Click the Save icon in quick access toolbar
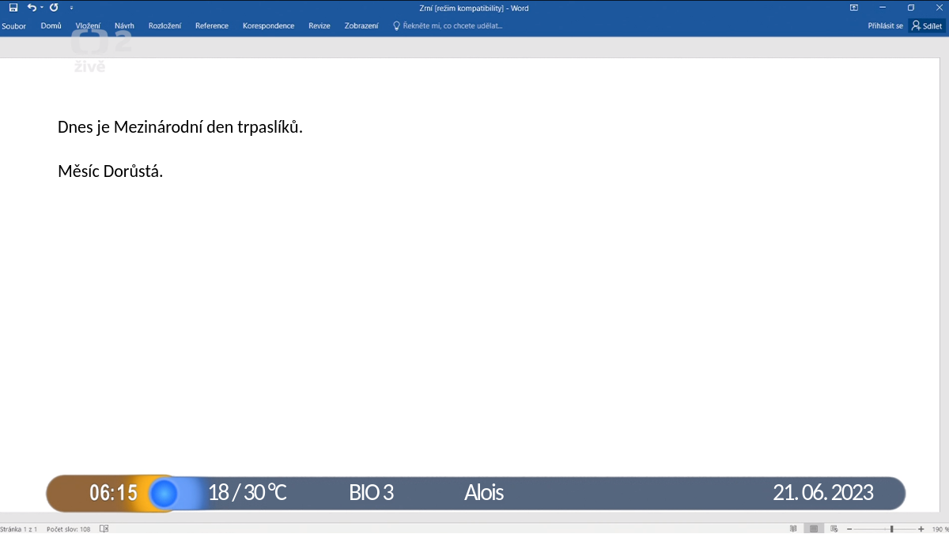The width and height of the screenshot is (949, 534). (x=13, y=7)
